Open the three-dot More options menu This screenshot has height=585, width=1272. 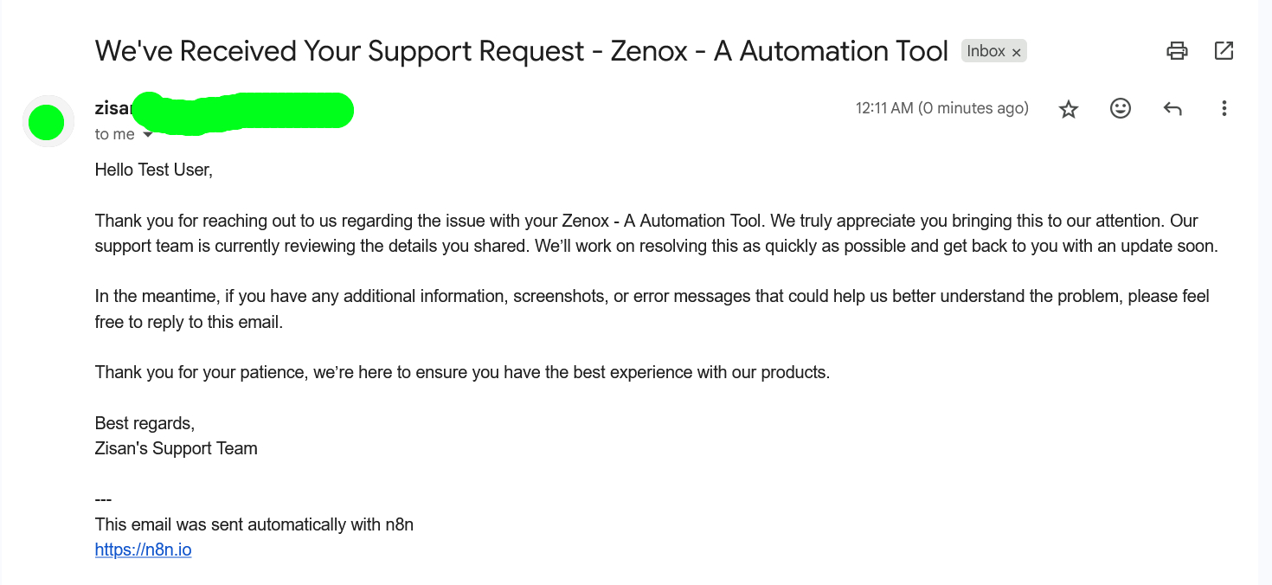coord(1224,108)
